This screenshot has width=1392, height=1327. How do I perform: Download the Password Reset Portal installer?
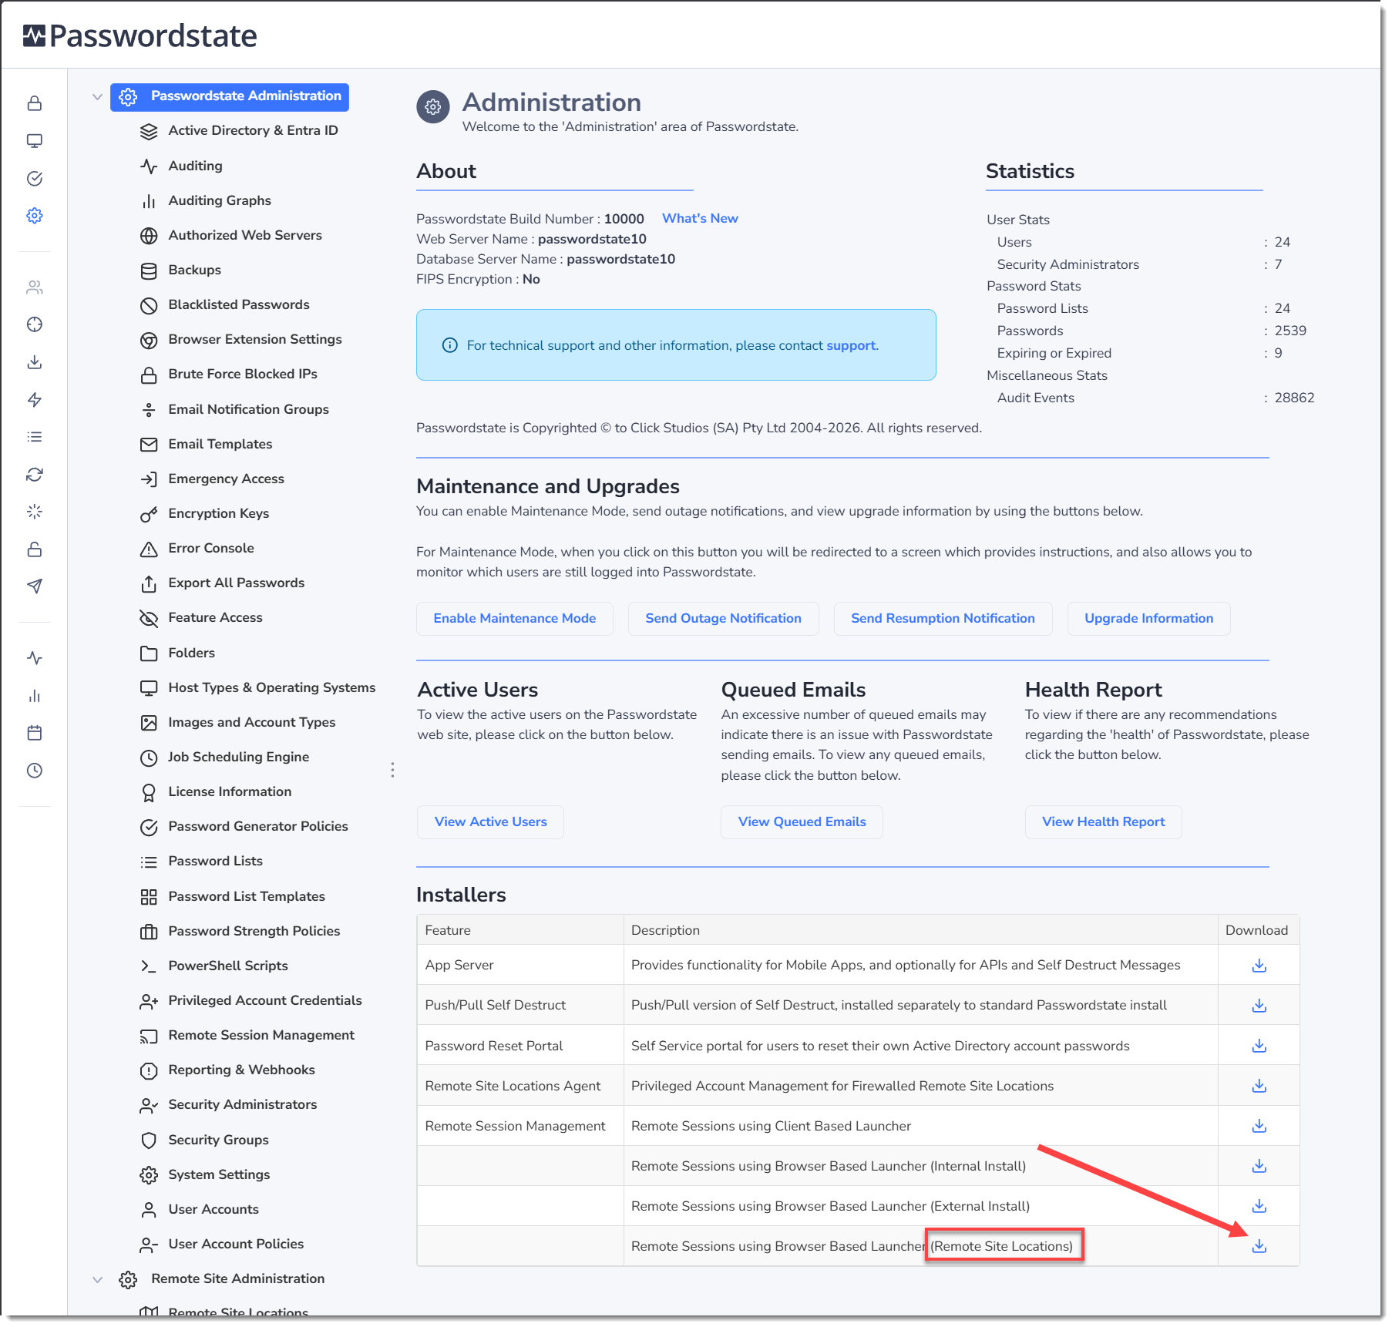(x=1259, y=1046)
